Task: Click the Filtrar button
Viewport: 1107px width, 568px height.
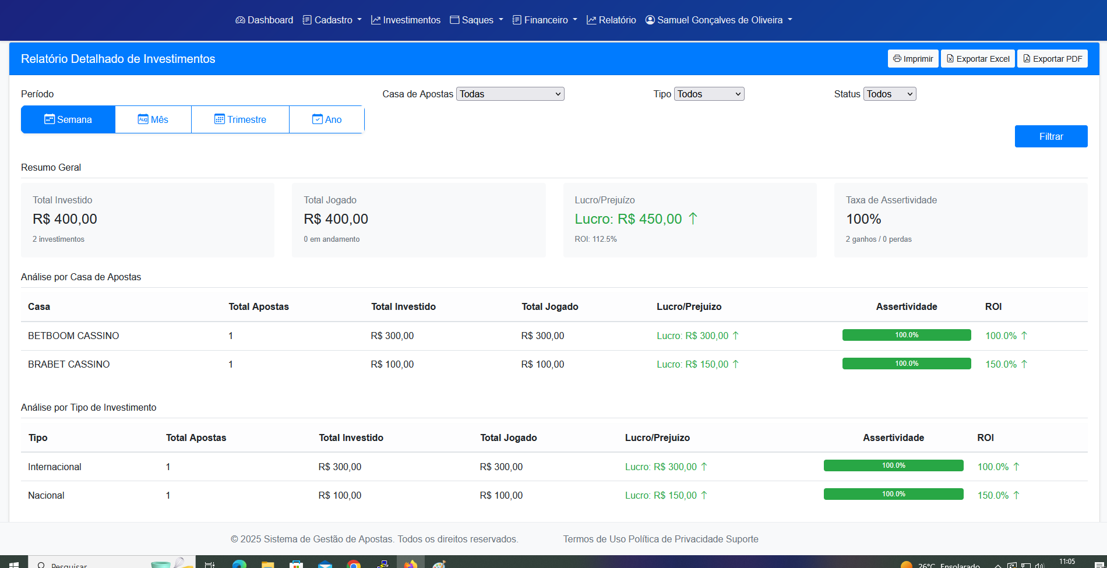Action: pos(1050,136)
